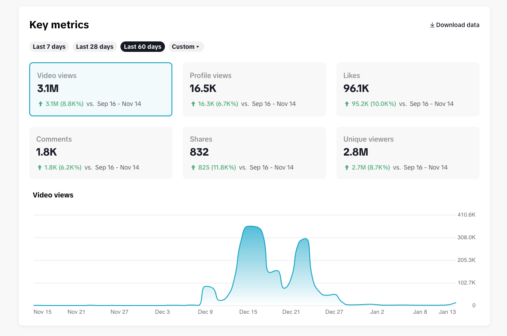Viewport: 507px width, 336px height.
Task: Click green up-arrow in Comments card
Action: pyautogui.click(x=39, y=167)
